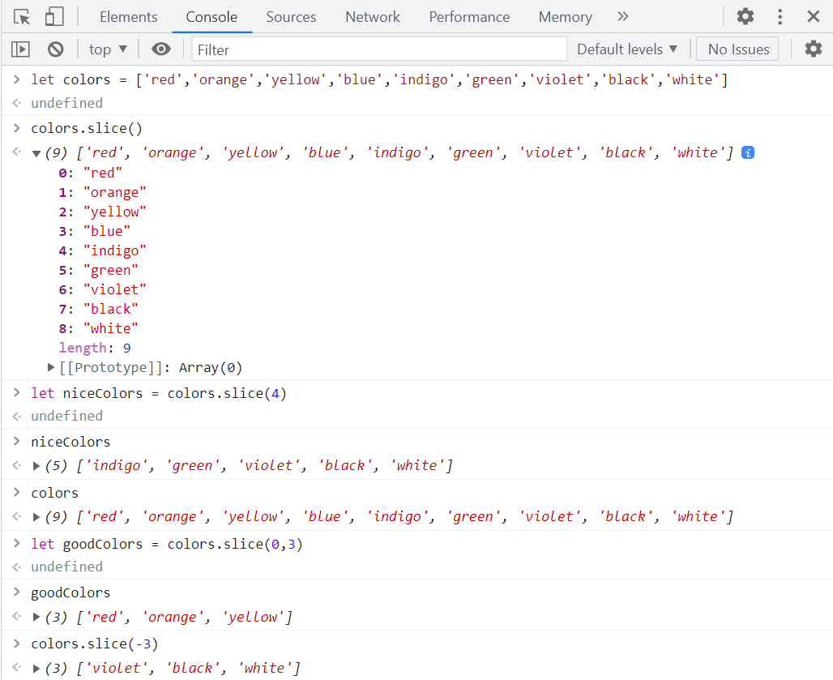The image size is (833, 680).
Task: Clear the console with the ban icon
Action: (x=55, y=49)
